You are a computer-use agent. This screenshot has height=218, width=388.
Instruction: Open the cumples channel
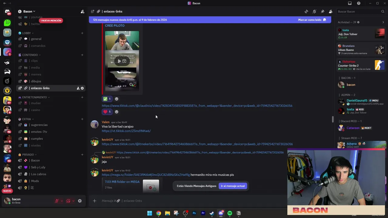pyautogui.click(x=51, y=139)
